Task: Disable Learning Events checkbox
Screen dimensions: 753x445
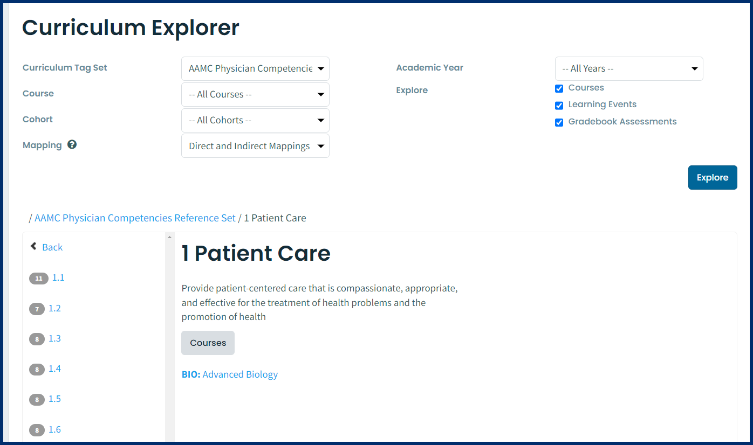Action: pos(559,106)
